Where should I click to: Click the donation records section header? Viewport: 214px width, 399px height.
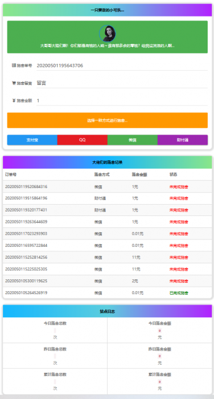pyautogui.click(x=107, y=162)
